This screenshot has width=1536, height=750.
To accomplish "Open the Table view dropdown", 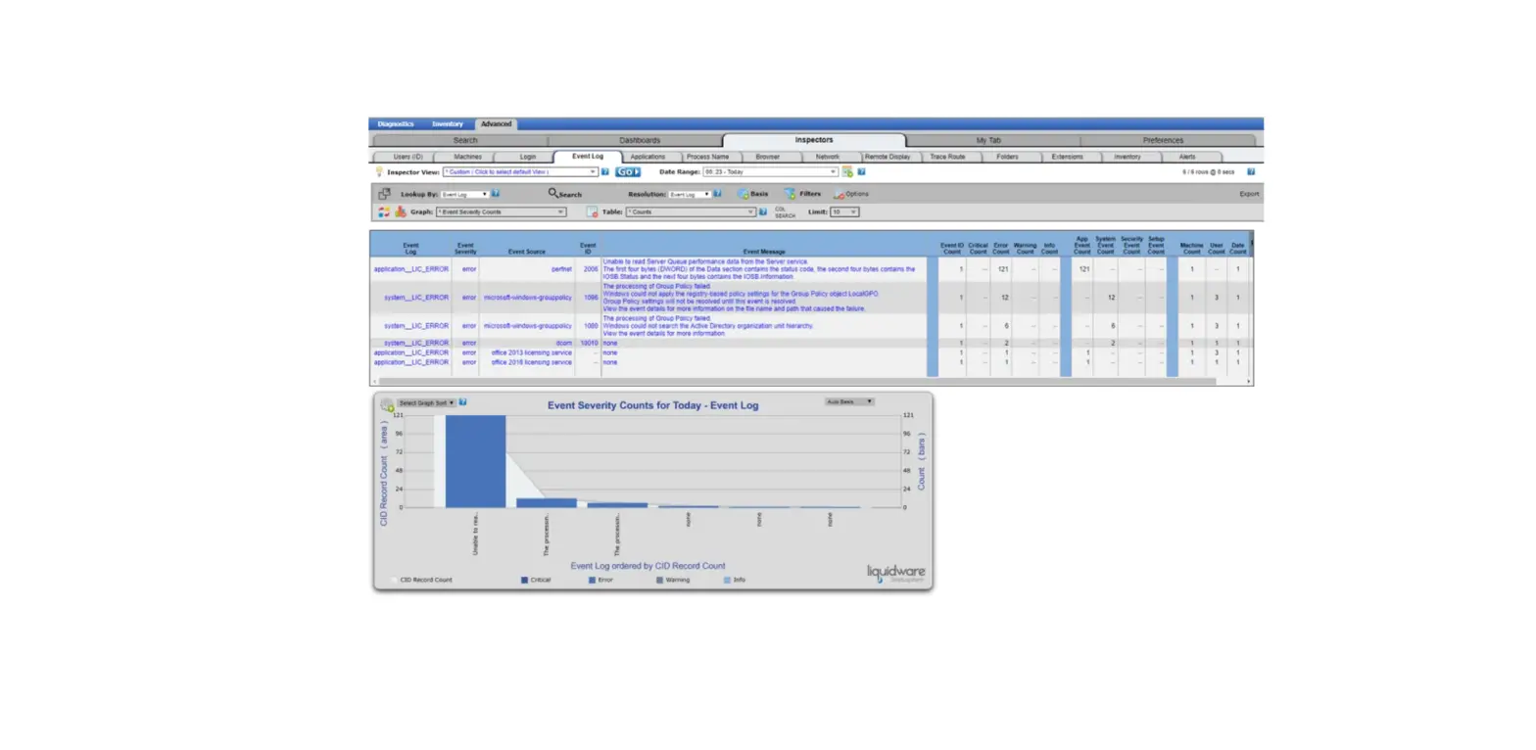I will click(x=691, y=211).
